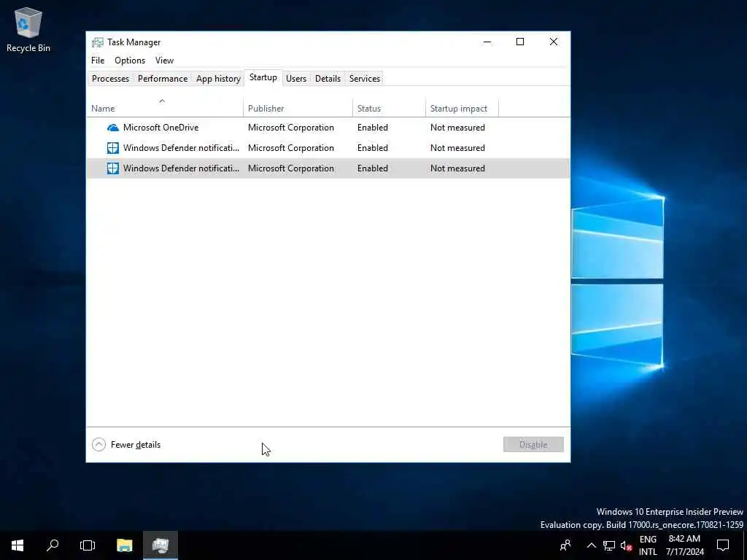This screenshot has width=747, height=560.
Task: Switch to the Details tab
Action: [328, 79]
